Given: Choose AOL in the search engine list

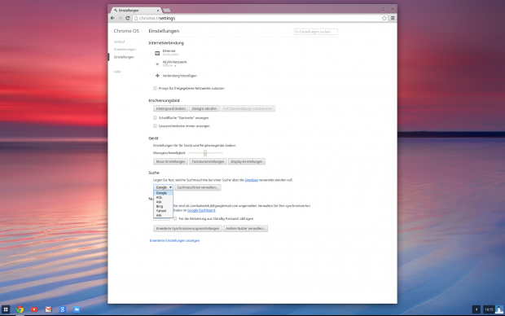Looking at the screenshot, I should pyautogui.click(x=163, y=197).
